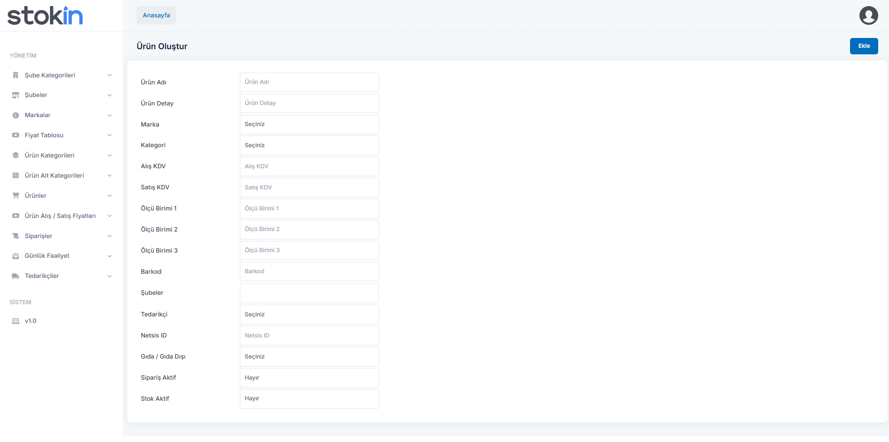
Task: Click the Şube Kategorileri building icon
Action: tap(15, 75)
